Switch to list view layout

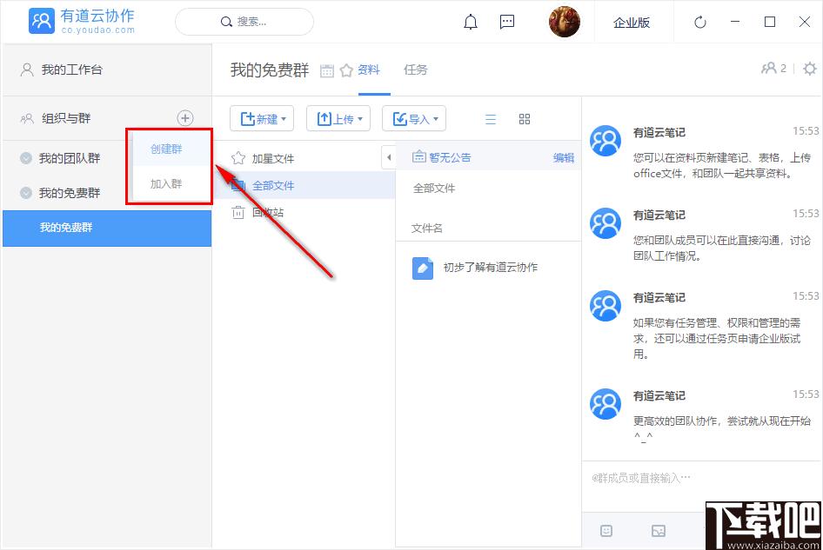click(491, 119)
